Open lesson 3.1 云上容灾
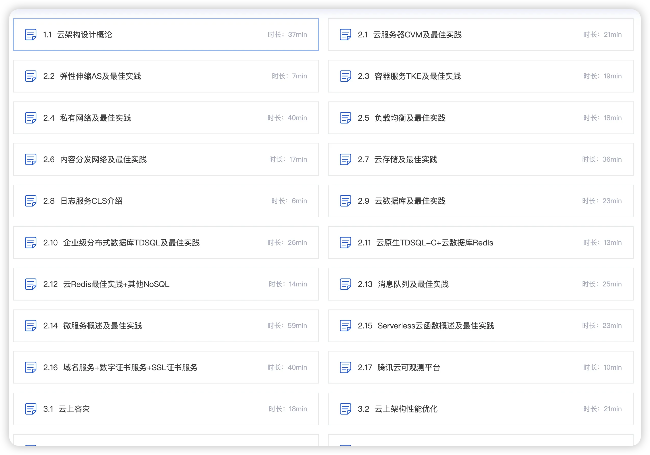Image resolution: width=650 pixels, height=455 pixels. click(166, 409)
